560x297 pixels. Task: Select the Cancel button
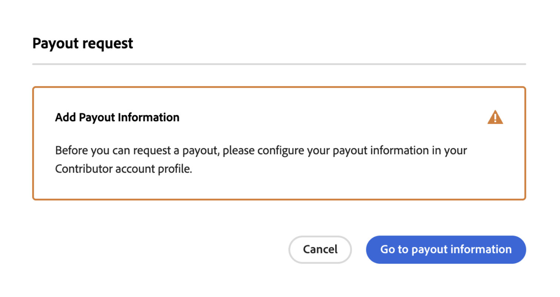[x=320, y=249]
